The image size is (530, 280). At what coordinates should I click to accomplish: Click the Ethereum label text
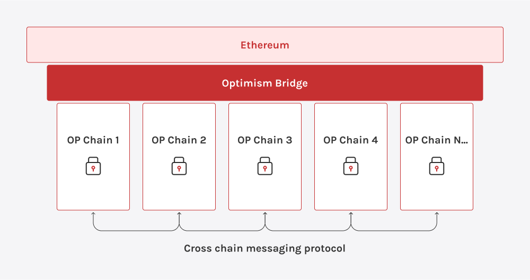tap(265, 46)
